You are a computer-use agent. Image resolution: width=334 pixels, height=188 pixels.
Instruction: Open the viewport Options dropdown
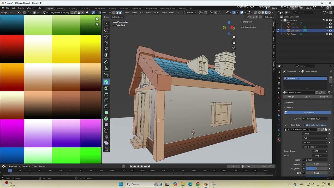(269, 17)
